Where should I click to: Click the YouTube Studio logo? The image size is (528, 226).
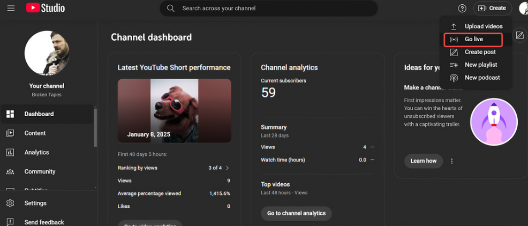pyautogui.click(x=46, y=8)
